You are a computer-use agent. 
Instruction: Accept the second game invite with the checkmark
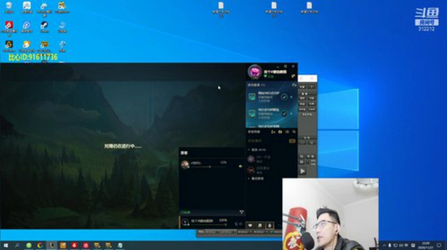pyautogui.click(x=284, y=114)
